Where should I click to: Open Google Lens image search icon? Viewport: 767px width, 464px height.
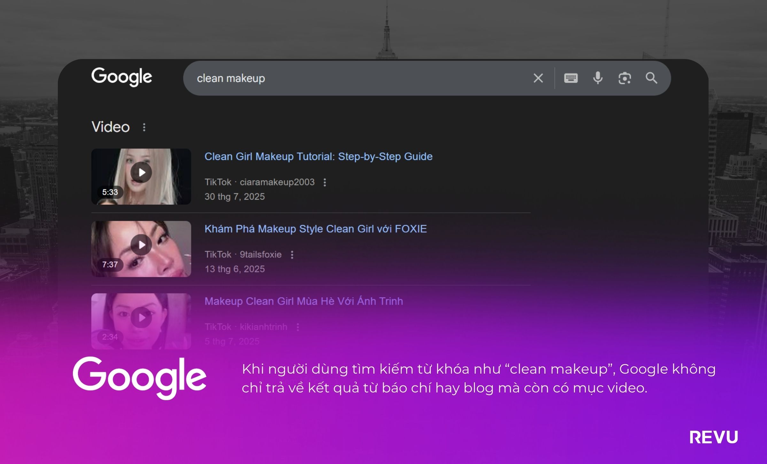pos(624,78)
